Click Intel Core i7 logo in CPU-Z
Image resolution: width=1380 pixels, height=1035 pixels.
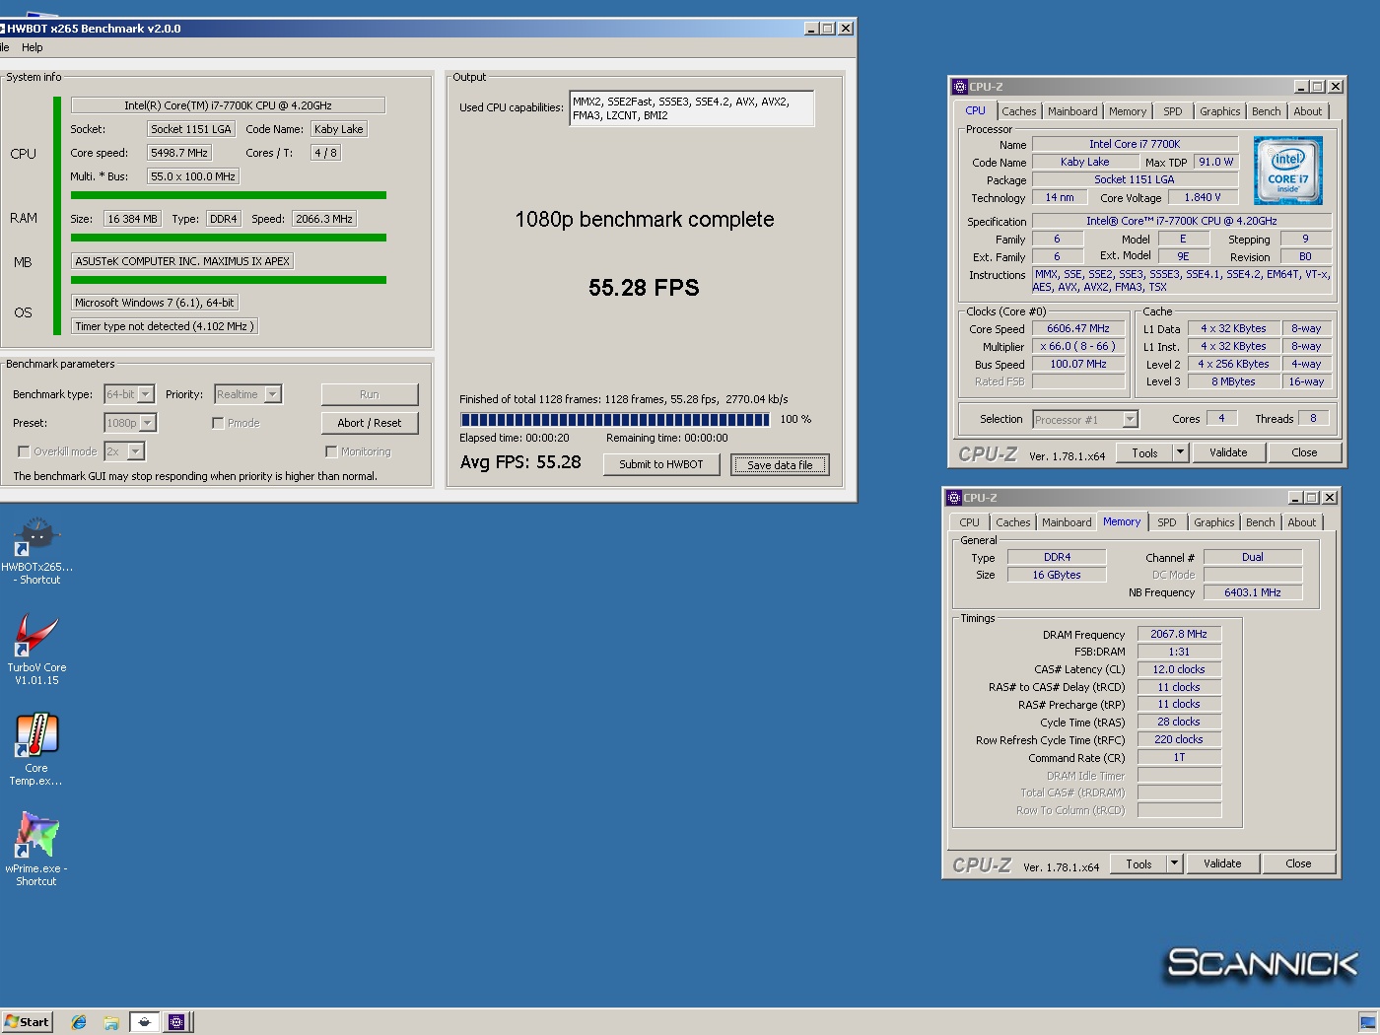[x=1288, y=172]
